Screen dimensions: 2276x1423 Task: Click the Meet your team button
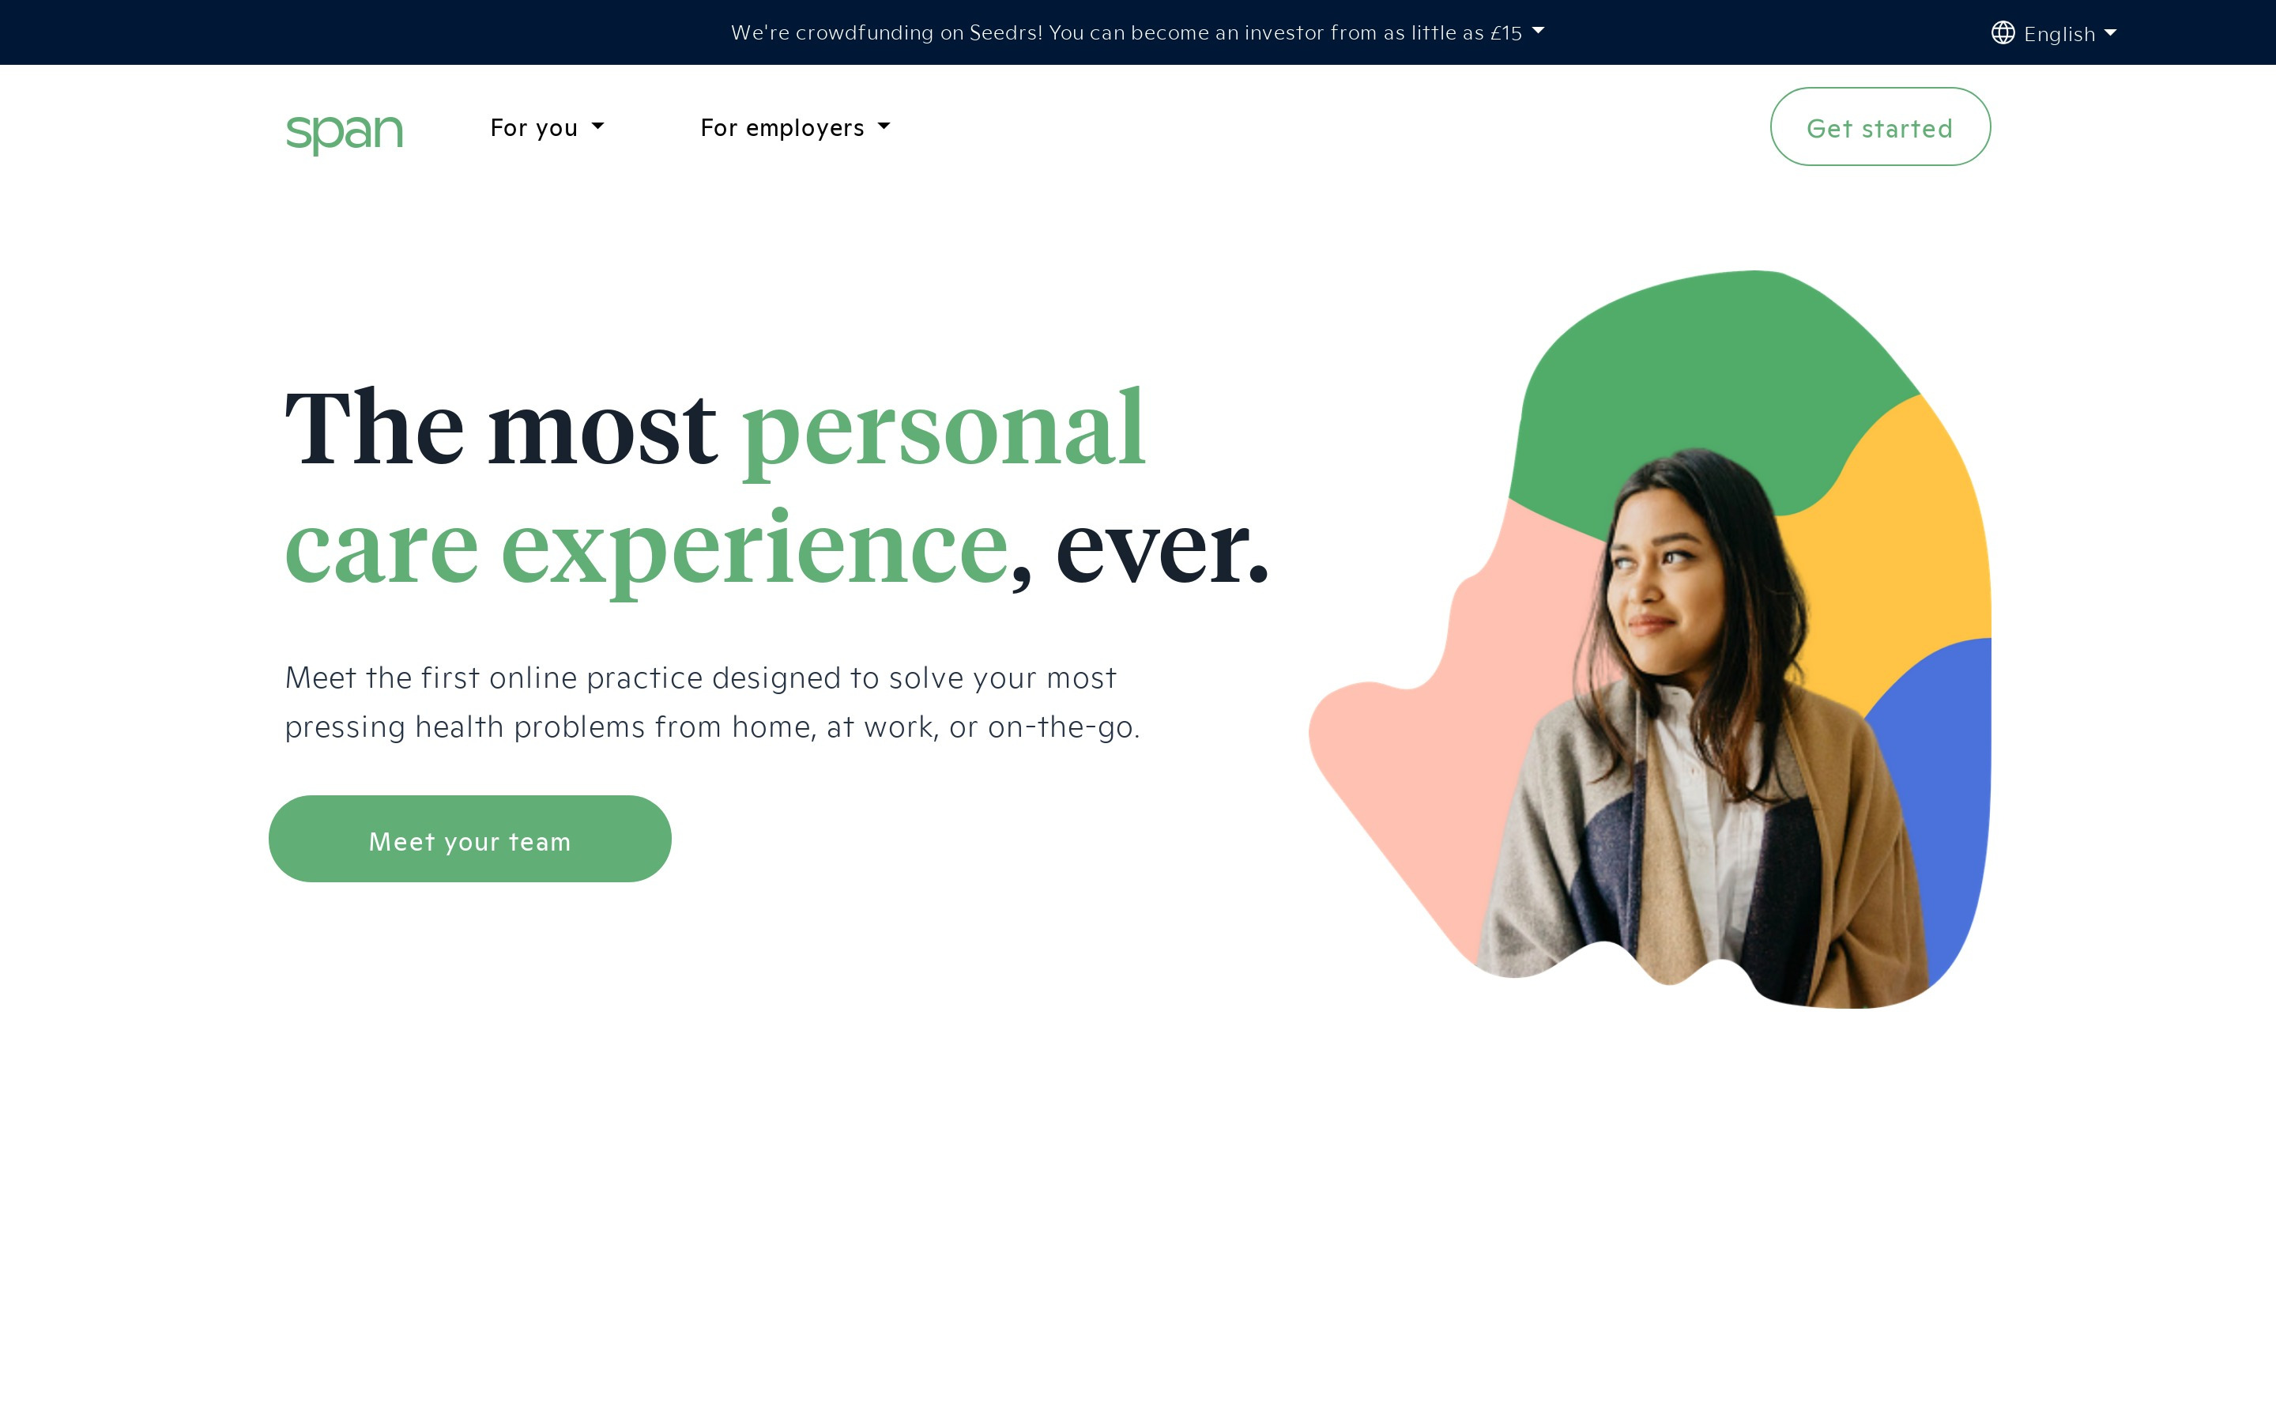tap(469, 839)
